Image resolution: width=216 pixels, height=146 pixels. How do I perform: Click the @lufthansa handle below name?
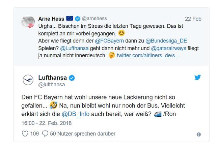tap(52, 85)
